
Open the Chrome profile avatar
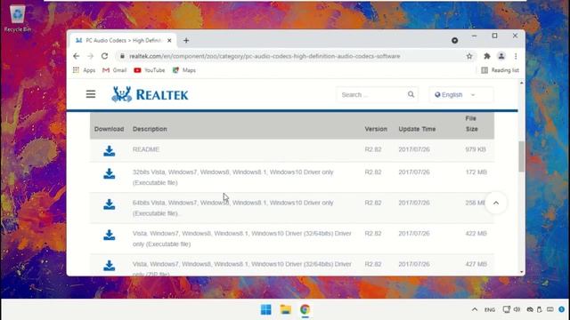point(501,56)
